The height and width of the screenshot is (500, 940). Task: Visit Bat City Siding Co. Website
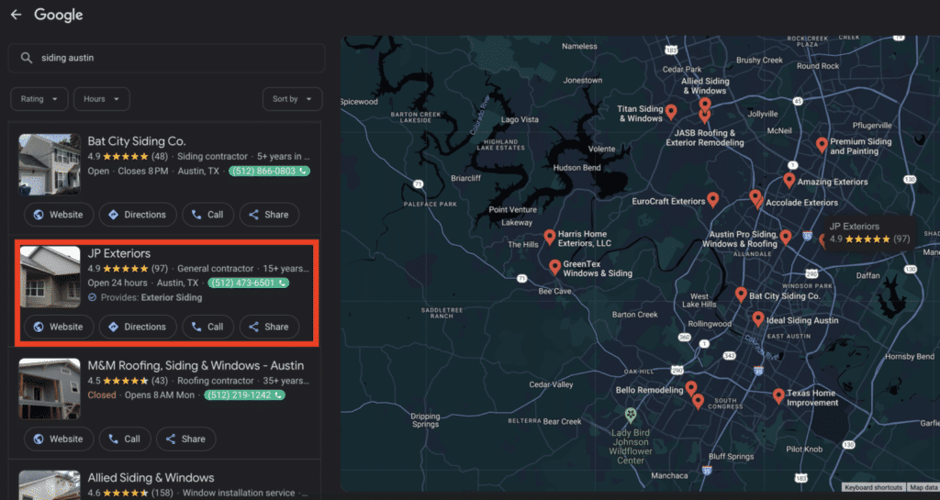pos(59,215)
